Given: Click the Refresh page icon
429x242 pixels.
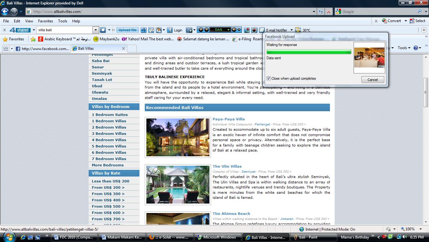Looking at the screenshot, I should coord(321,12).
